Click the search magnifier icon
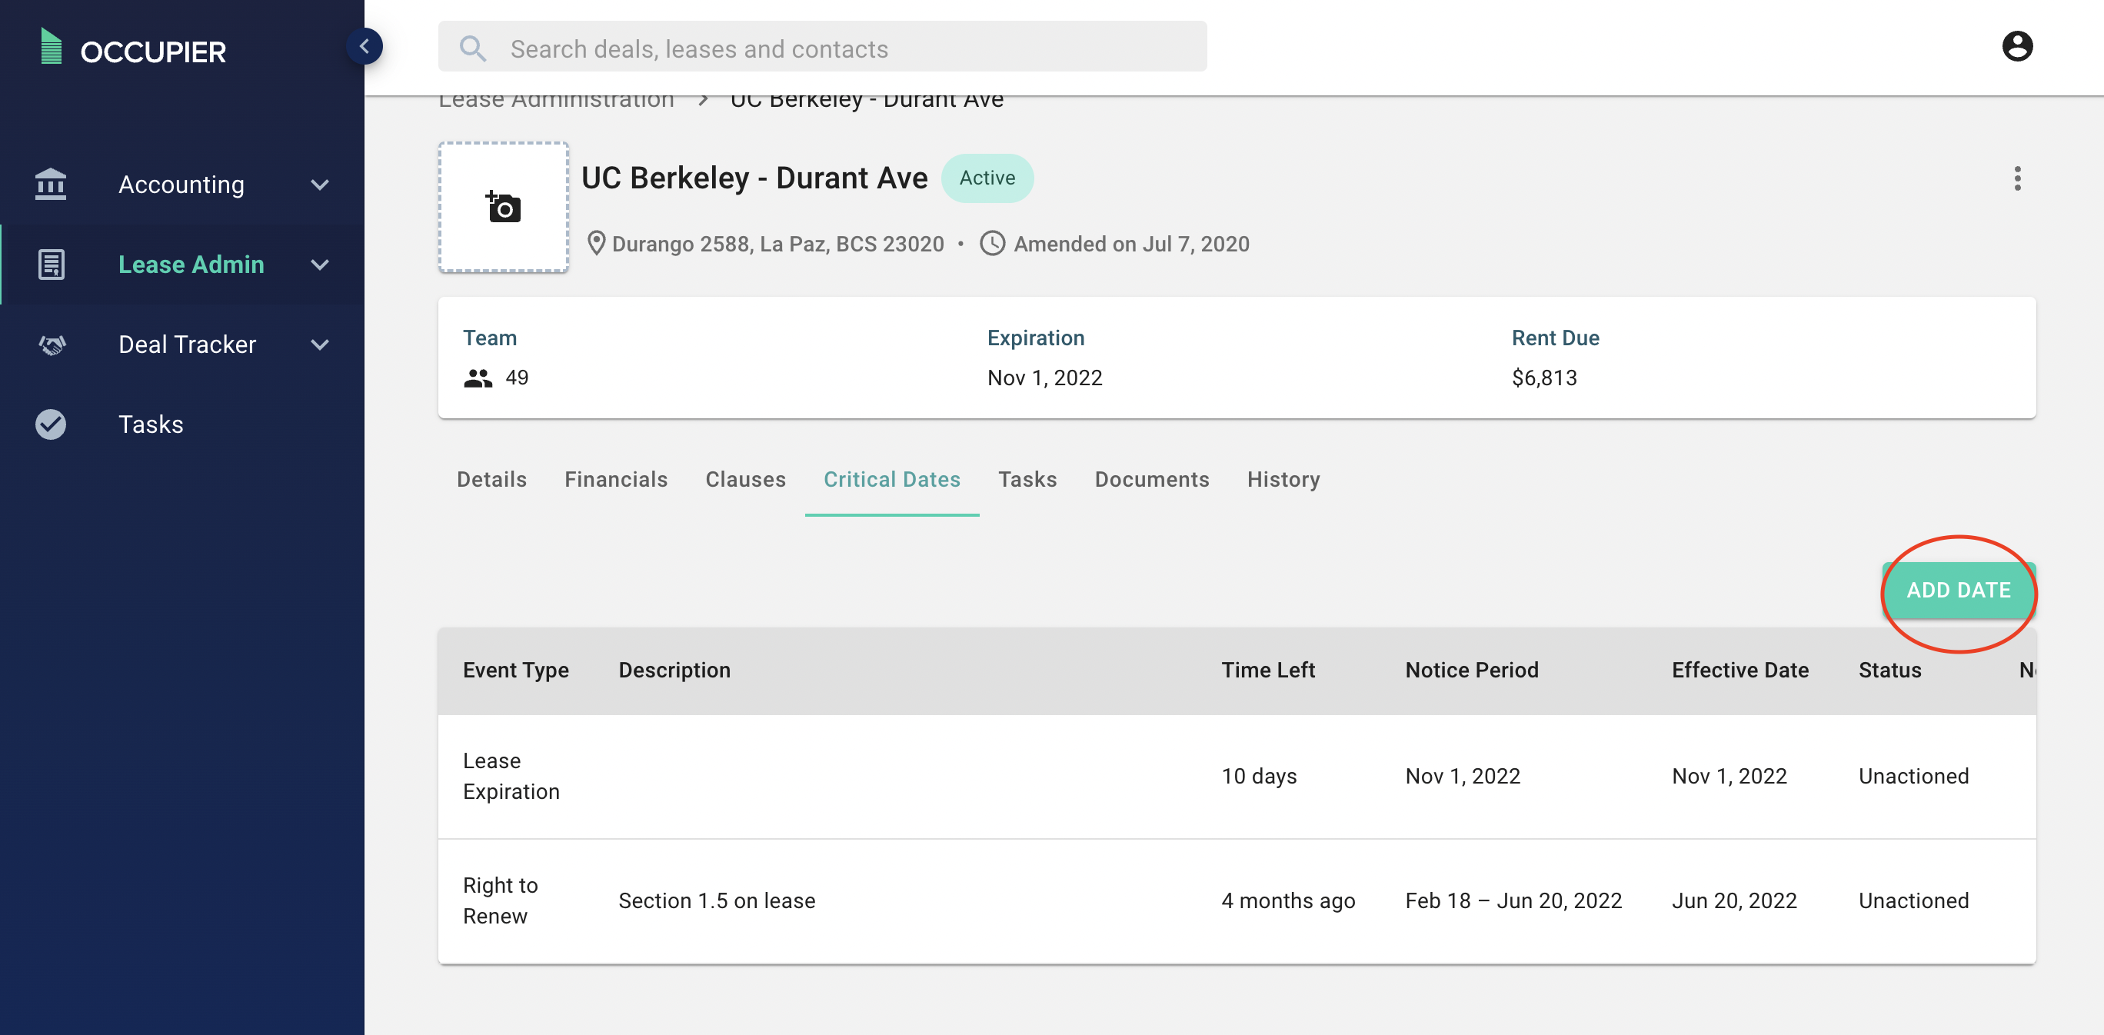The width and height of the screenshot is (2104, 1035). click(473, 48)
